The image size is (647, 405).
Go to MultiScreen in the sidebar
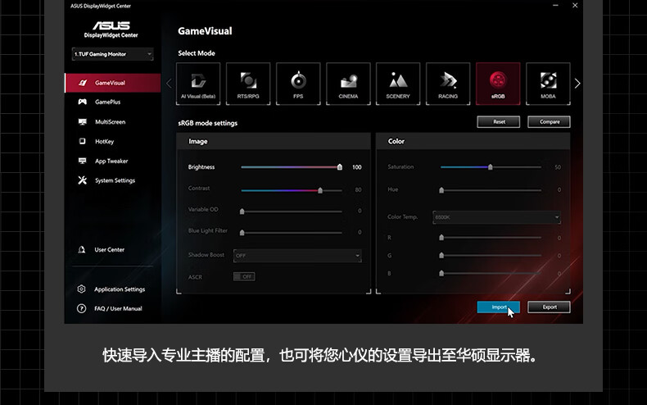[110, 122]
